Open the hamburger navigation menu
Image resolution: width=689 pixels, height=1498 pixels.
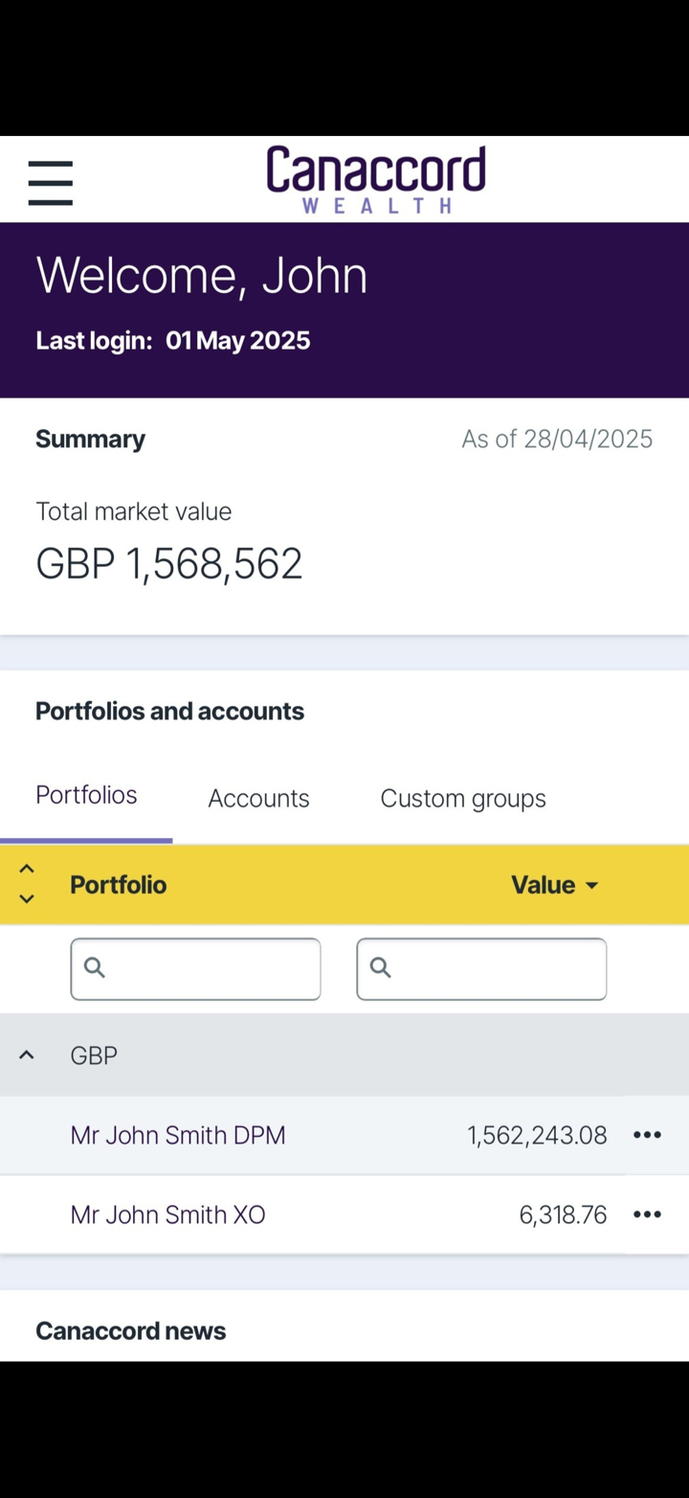(51, 183)
